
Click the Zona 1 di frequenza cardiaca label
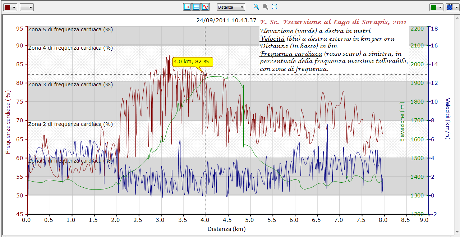tap(70, 161)
